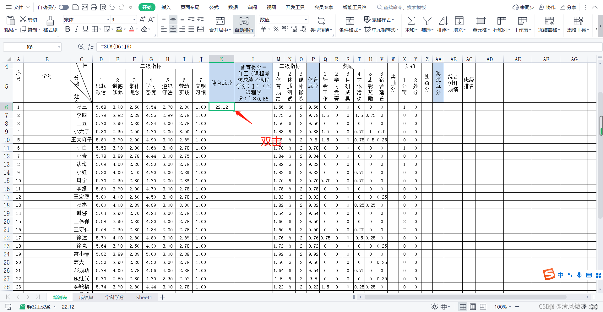The height and width of the screenshot is (312, 603).
Task: Open the zoom level 100% dropdown
Action: pos(503,307)
